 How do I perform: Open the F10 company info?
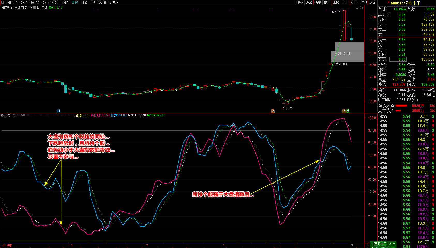(x=345, y=2)
